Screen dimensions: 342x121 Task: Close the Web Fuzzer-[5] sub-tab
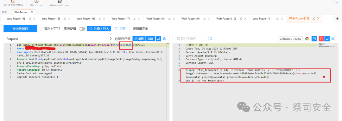click(69, 19)
